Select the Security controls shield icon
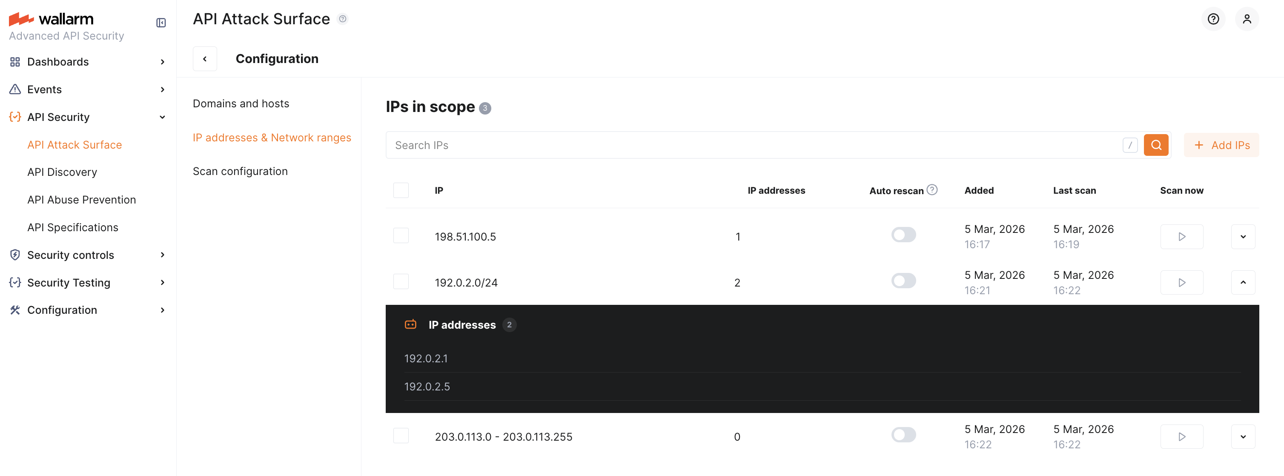Screen dimensions: 1284x476 click(15, 255)
